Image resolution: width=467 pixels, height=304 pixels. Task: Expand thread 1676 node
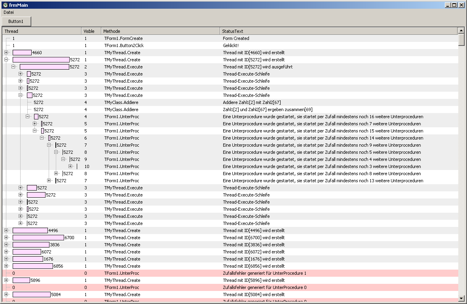pos(6,259)
